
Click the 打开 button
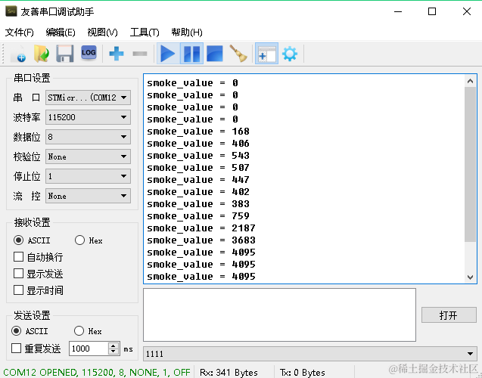(449, 315)
